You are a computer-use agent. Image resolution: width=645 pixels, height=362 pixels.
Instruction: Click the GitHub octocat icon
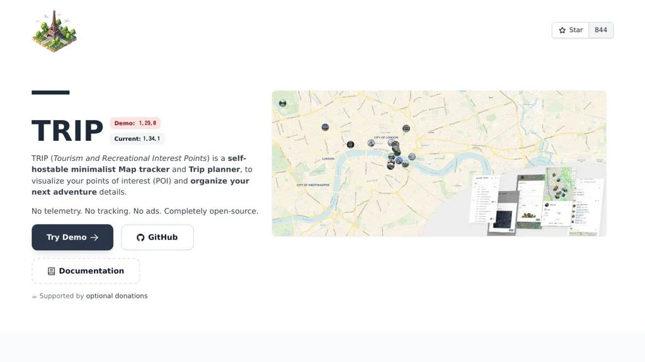pyautogui.click(x=140, y=238)
